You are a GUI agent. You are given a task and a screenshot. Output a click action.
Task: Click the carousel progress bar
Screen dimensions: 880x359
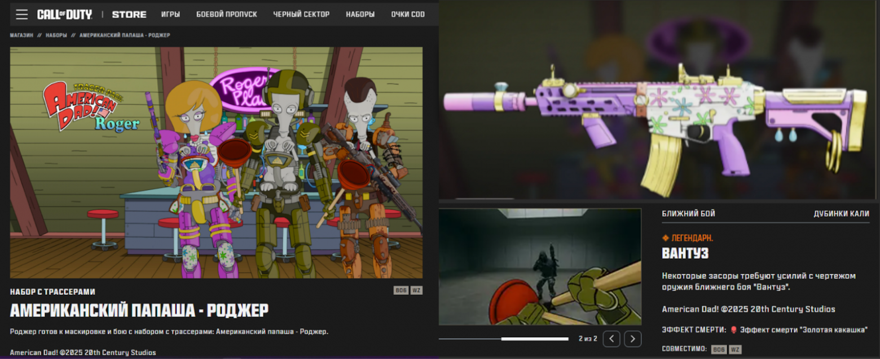pyautogui.click(x=504, y=339)
